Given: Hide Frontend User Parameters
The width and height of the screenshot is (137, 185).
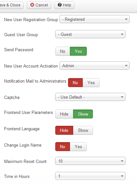Looking at the screenshot, I should click(64, 114).
